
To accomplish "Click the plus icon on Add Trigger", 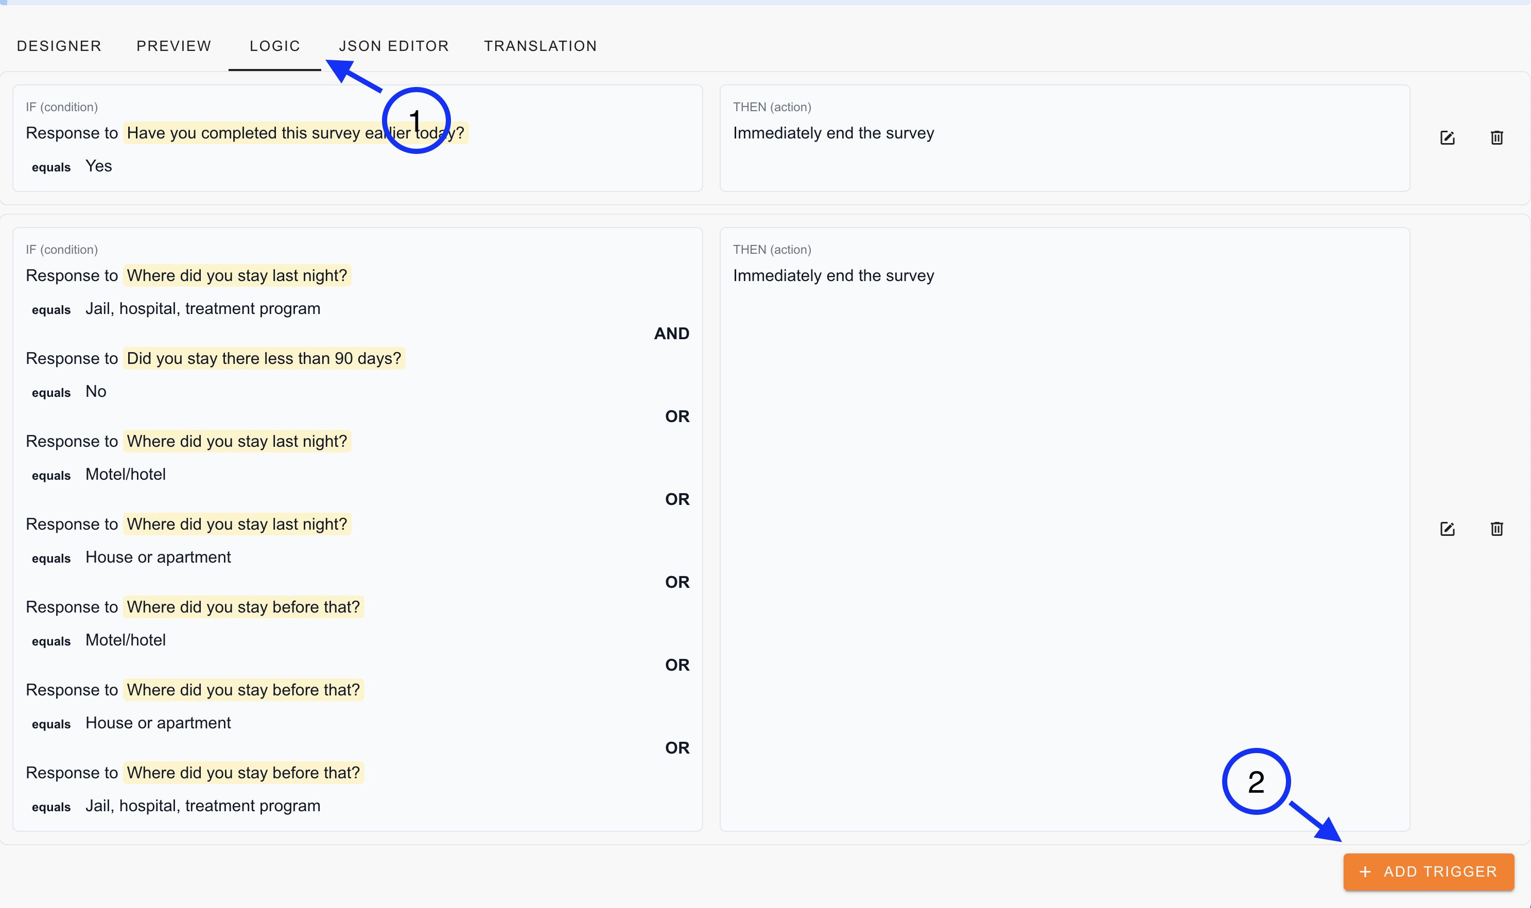I will 1365,871.
